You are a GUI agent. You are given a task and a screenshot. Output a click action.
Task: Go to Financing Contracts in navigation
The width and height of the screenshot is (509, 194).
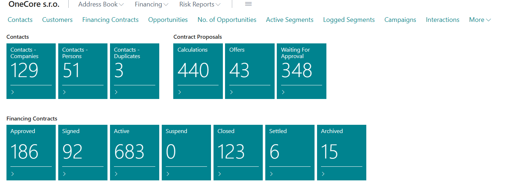[110, 20]
